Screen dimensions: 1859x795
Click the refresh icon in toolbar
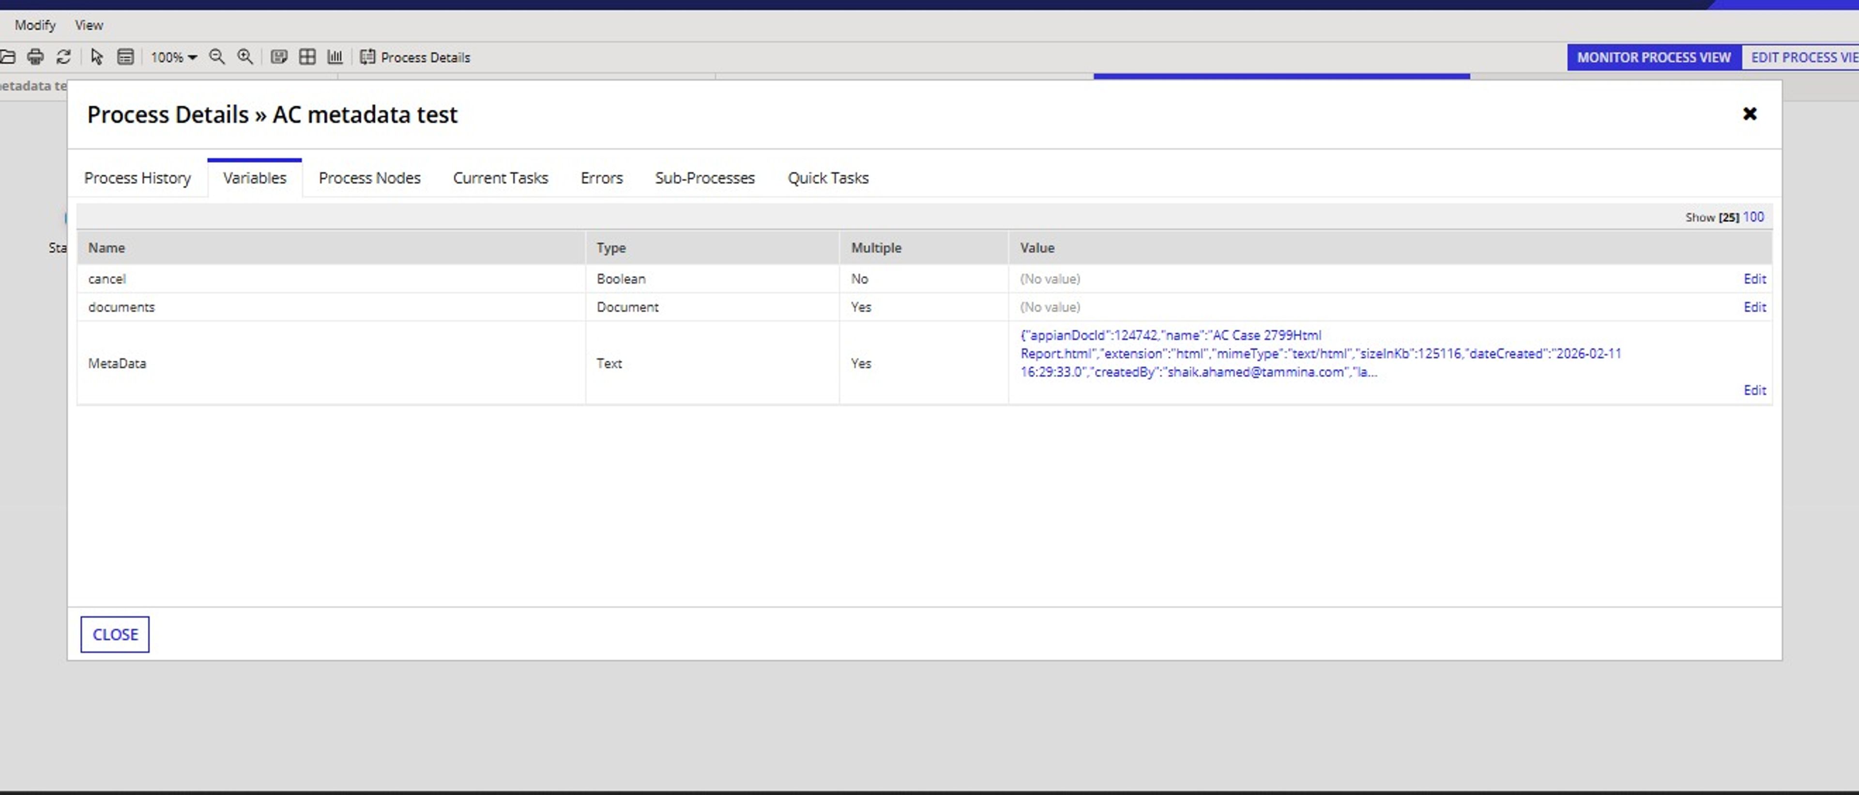(63, 57)
